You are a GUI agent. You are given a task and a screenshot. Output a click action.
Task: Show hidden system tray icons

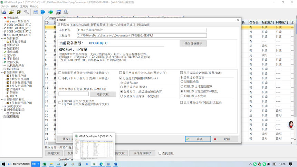[x=250, y=164]
